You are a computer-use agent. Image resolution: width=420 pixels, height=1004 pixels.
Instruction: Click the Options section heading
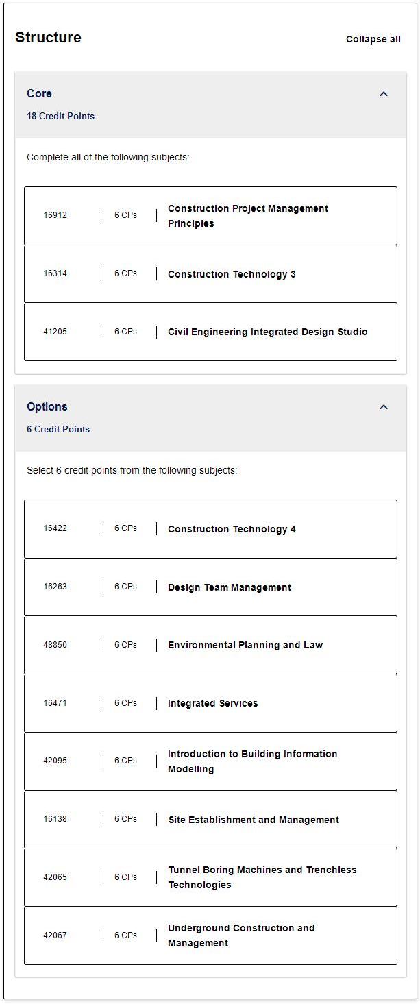click(47, 406)
